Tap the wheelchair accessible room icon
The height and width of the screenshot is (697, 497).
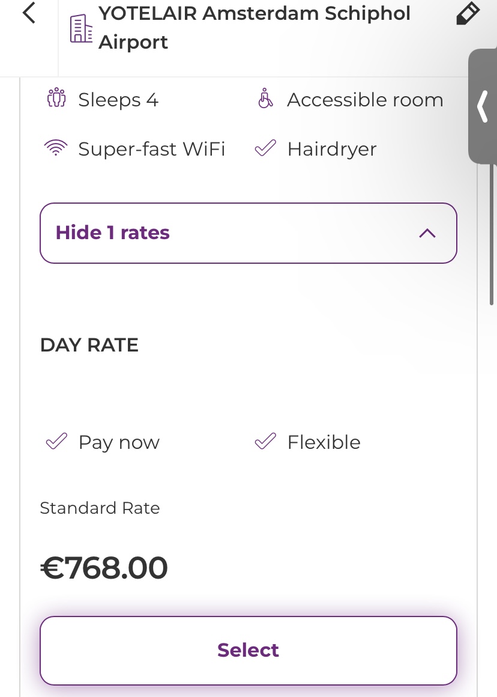[265, 99]
